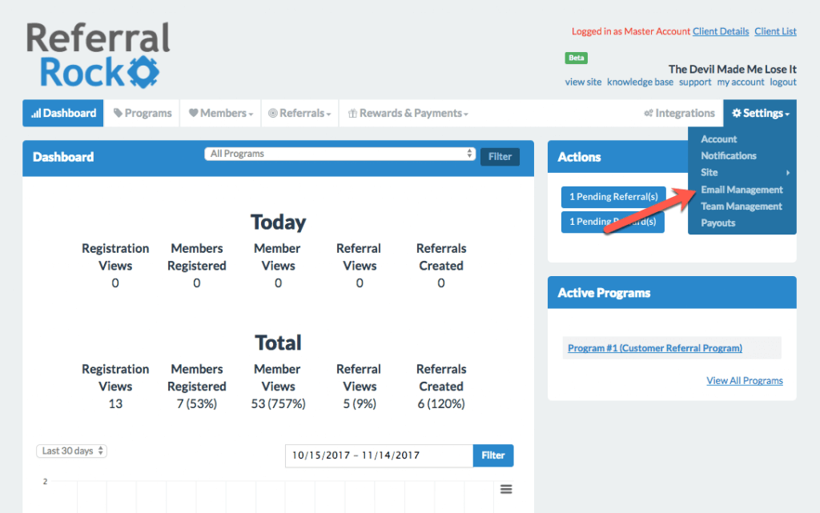Click 'The Devil Made Me Lose It' text
The width and height of the screenshot is (820, 513).
tap(732, 69)
